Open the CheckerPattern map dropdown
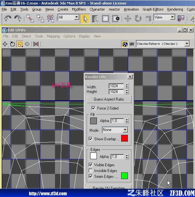 coord(187,44)
